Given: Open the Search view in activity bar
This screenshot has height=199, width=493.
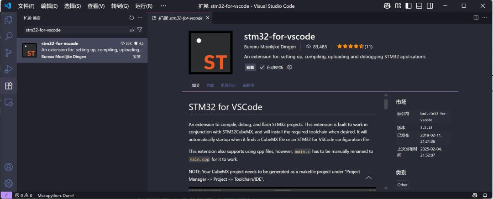Looking at the screenshot, I should click(x=9, y=36).
